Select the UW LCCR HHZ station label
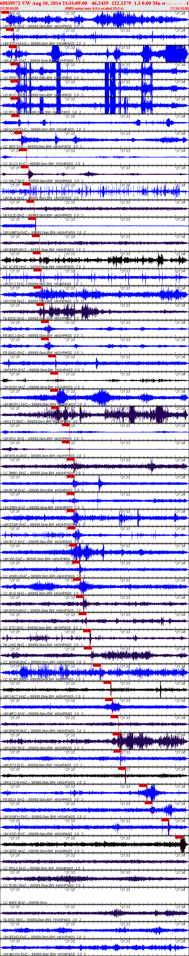The height and width of the screenshot is (956, 189). point(44,782)
